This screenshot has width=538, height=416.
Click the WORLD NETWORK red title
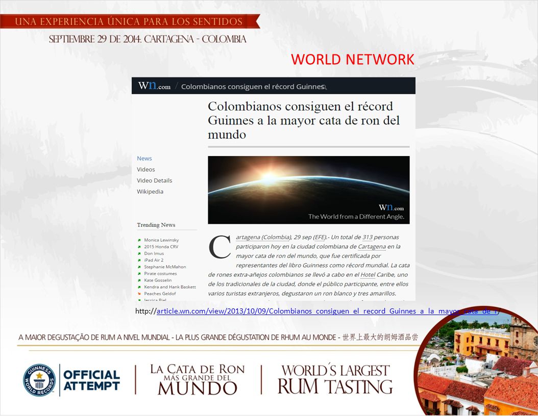point(353,59)
